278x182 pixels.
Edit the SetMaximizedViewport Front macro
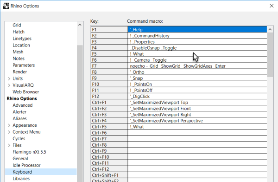(x=197, y=109)
